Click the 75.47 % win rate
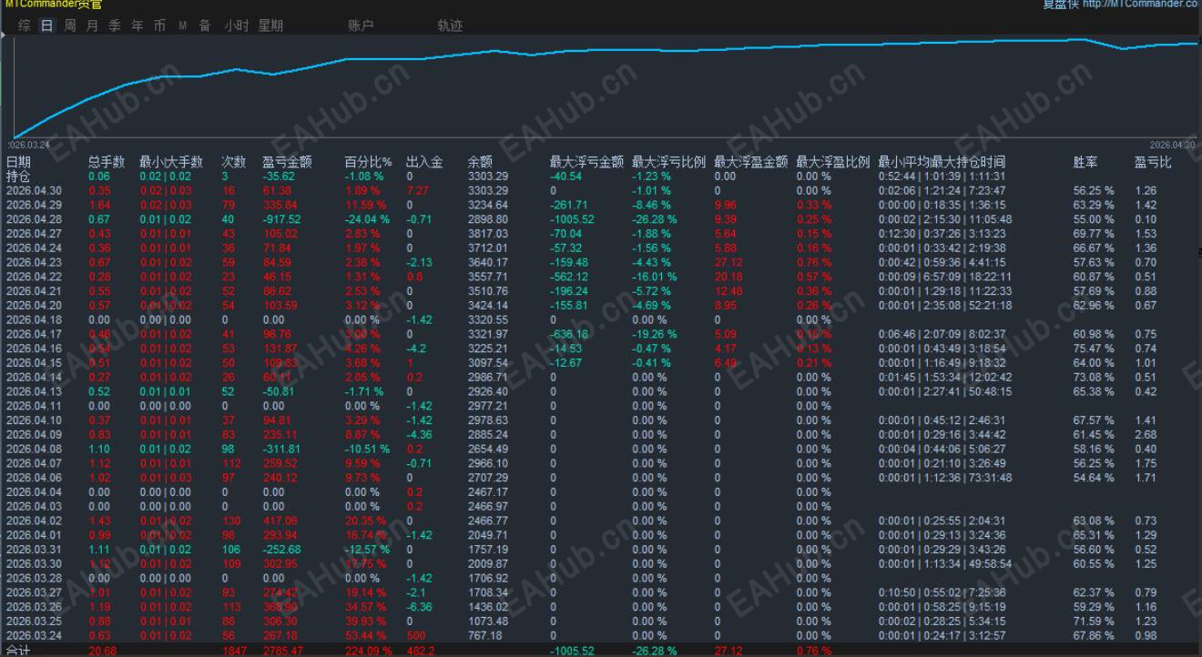Viewport: 1202px width, 657px height. (x=1093, y=349)
